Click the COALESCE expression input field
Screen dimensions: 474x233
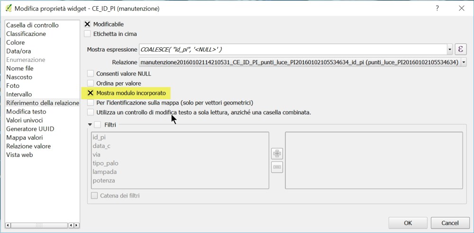tap(292, 49)
